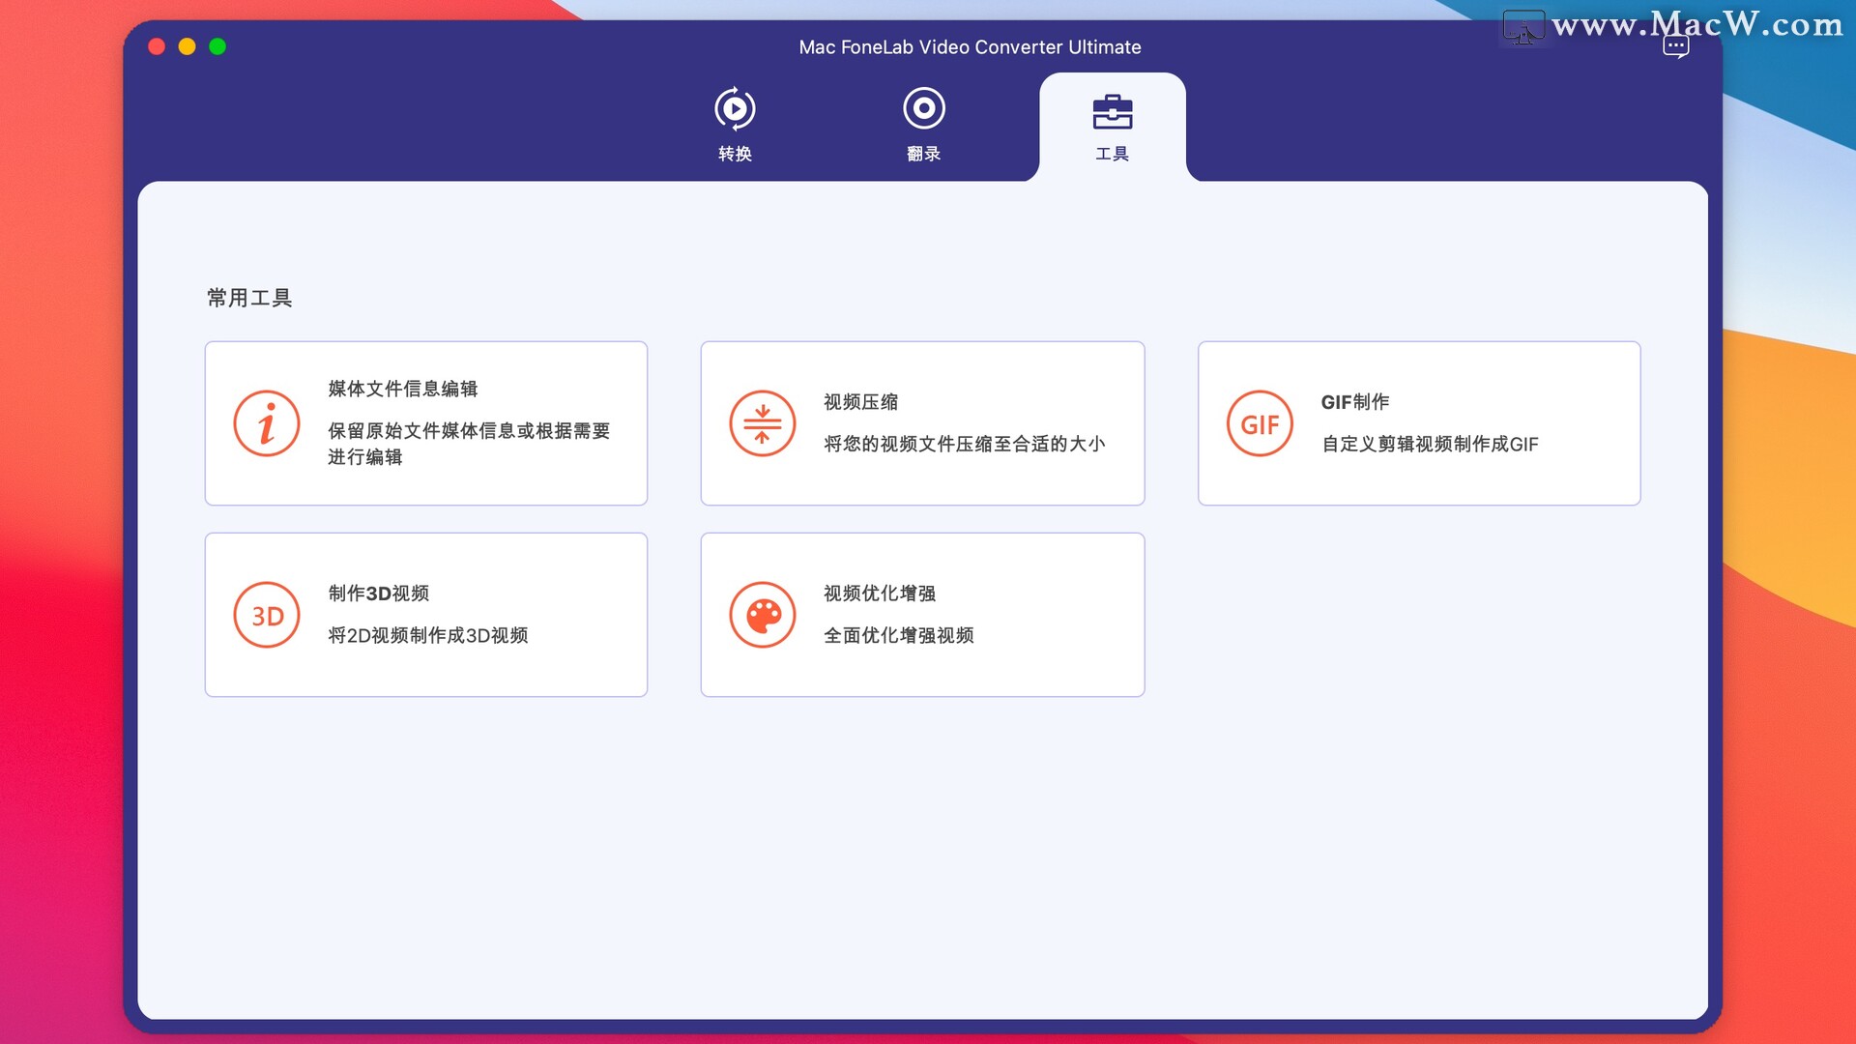The image size is (1856, 1044).
Task: Click the GIF maker circle icon
Action: [x=1260, y=423]
